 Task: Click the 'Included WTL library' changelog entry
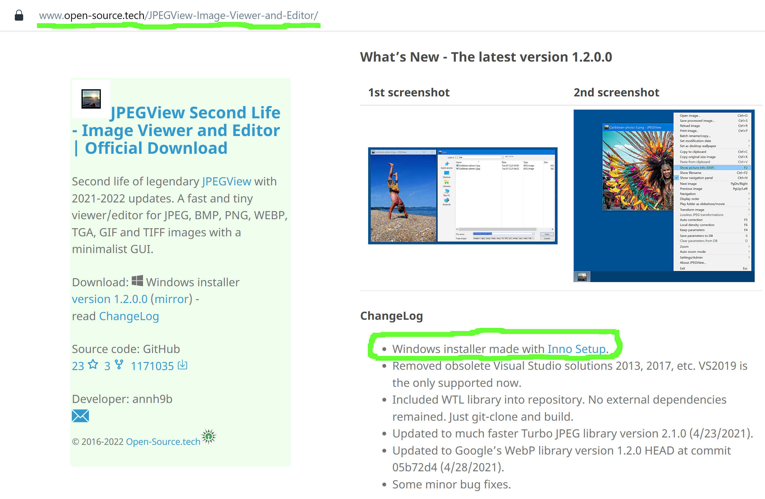pos(559,408)
